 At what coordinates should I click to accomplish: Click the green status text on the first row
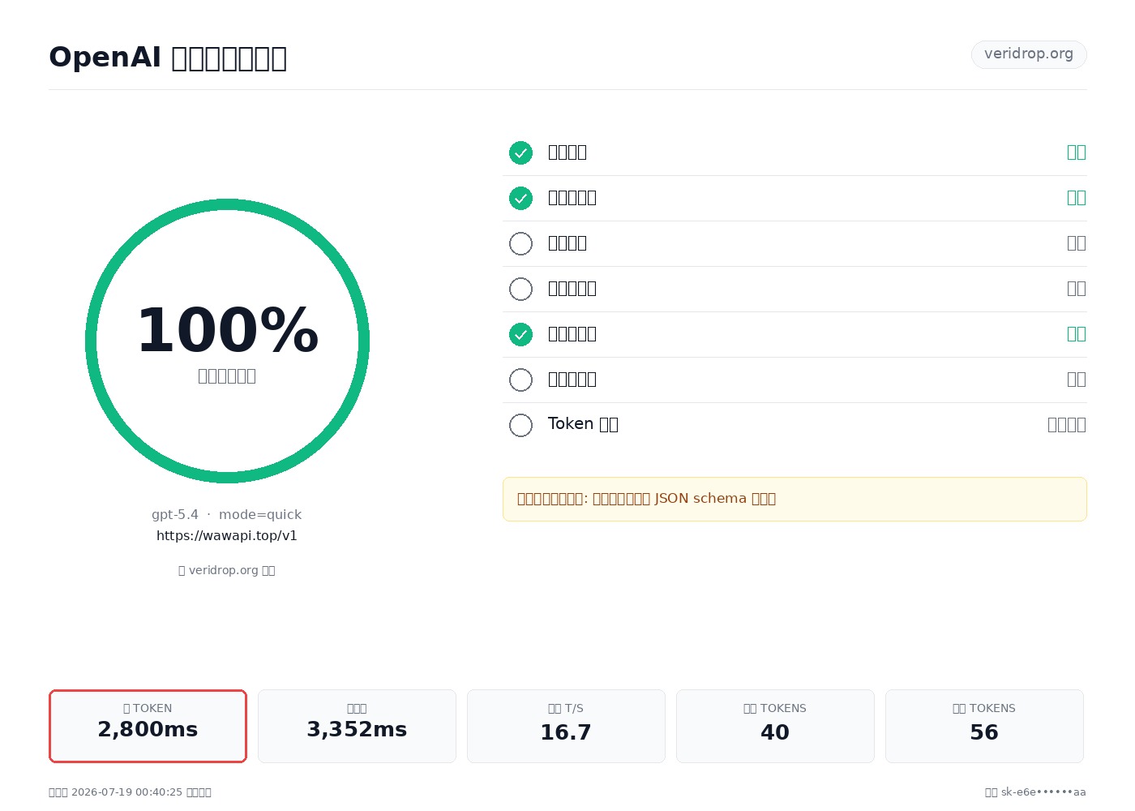coord(1076,152)
